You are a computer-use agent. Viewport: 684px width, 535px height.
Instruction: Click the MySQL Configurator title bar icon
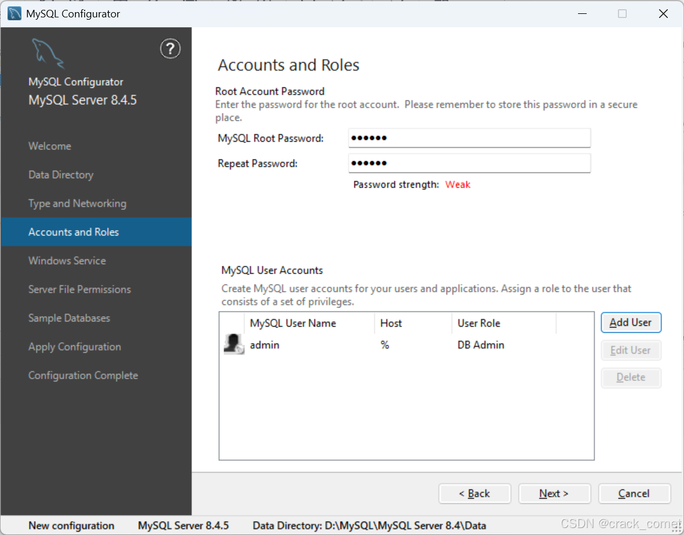14,13
